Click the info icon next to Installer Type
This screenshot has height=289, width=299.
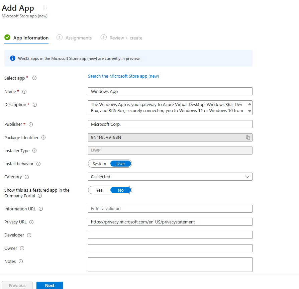coord(34,151)
